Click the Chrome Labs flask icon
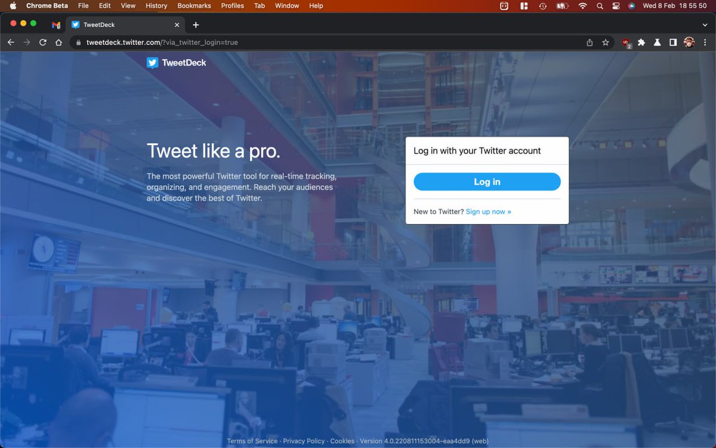 tap(657, 42)
